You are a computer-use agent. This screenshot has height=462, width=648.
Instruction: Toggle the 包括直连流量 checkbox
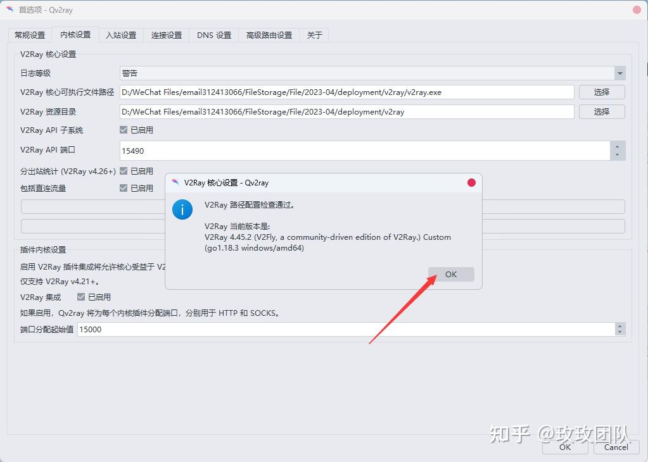pyautogui.click(x=123, y=188)
